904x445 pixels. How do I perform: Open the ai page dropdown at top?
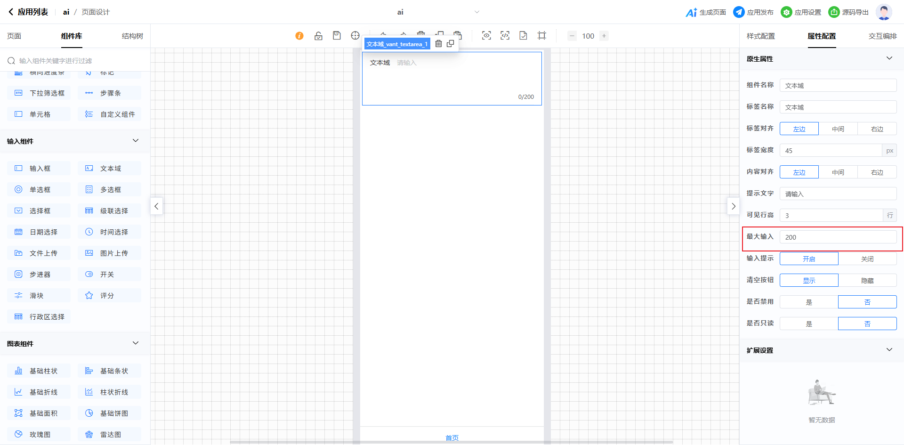(476, 12)
